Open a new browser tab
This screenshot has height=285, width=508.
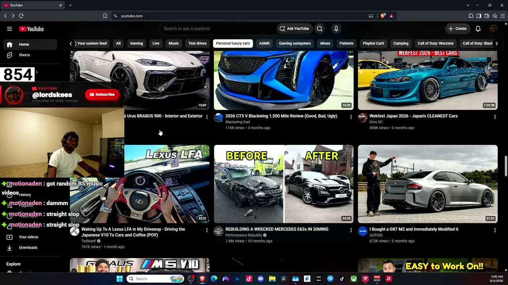coord(70,5)
